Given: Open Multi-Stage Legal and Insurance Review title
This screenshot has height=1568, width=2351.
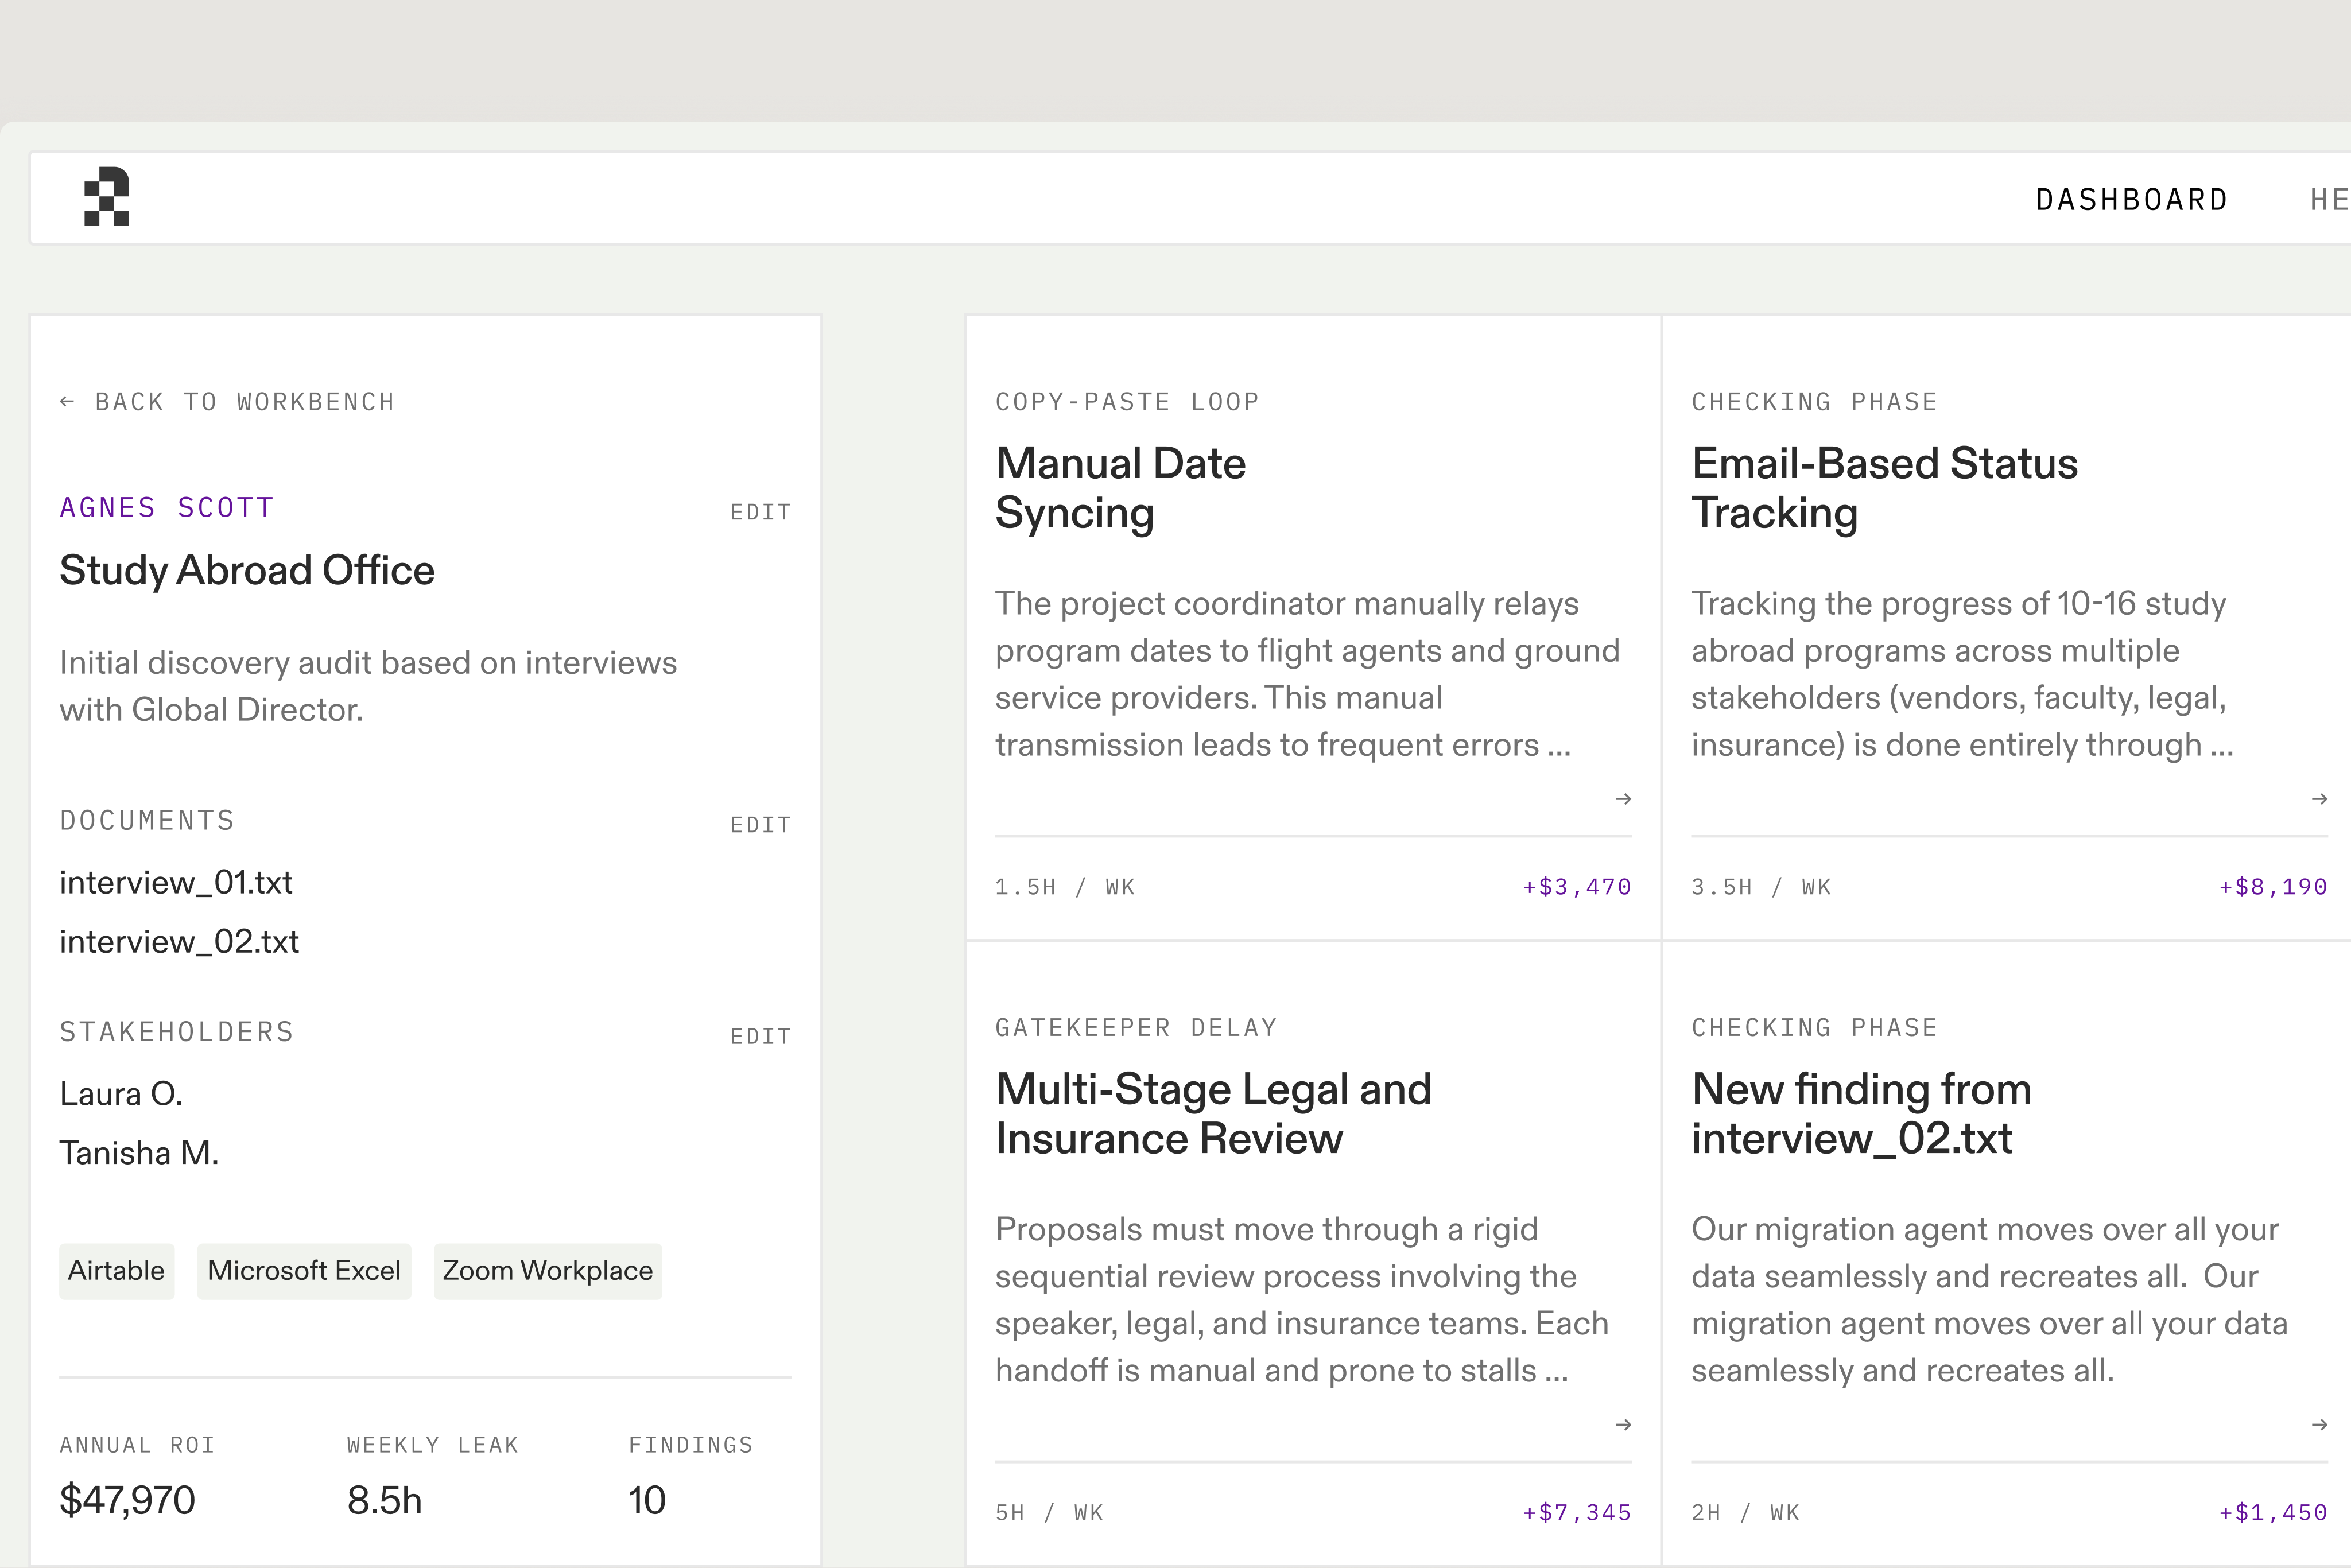Looking at the screenshot, I should click(x=1214, y=1114).
